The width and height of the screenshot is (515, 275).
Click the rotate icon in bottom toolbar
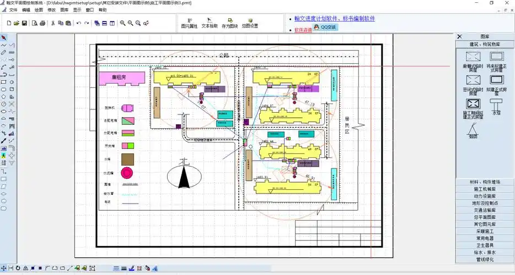(18, 268)
